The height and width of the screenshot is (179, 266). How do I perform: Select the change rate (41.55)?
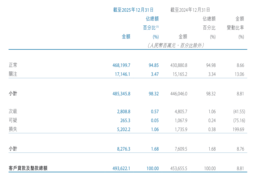pyautogui.click(x=239, y=112)
